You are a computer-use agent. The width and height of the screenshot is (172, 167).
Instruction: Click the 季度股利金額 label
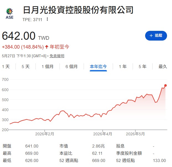(129, 153)
